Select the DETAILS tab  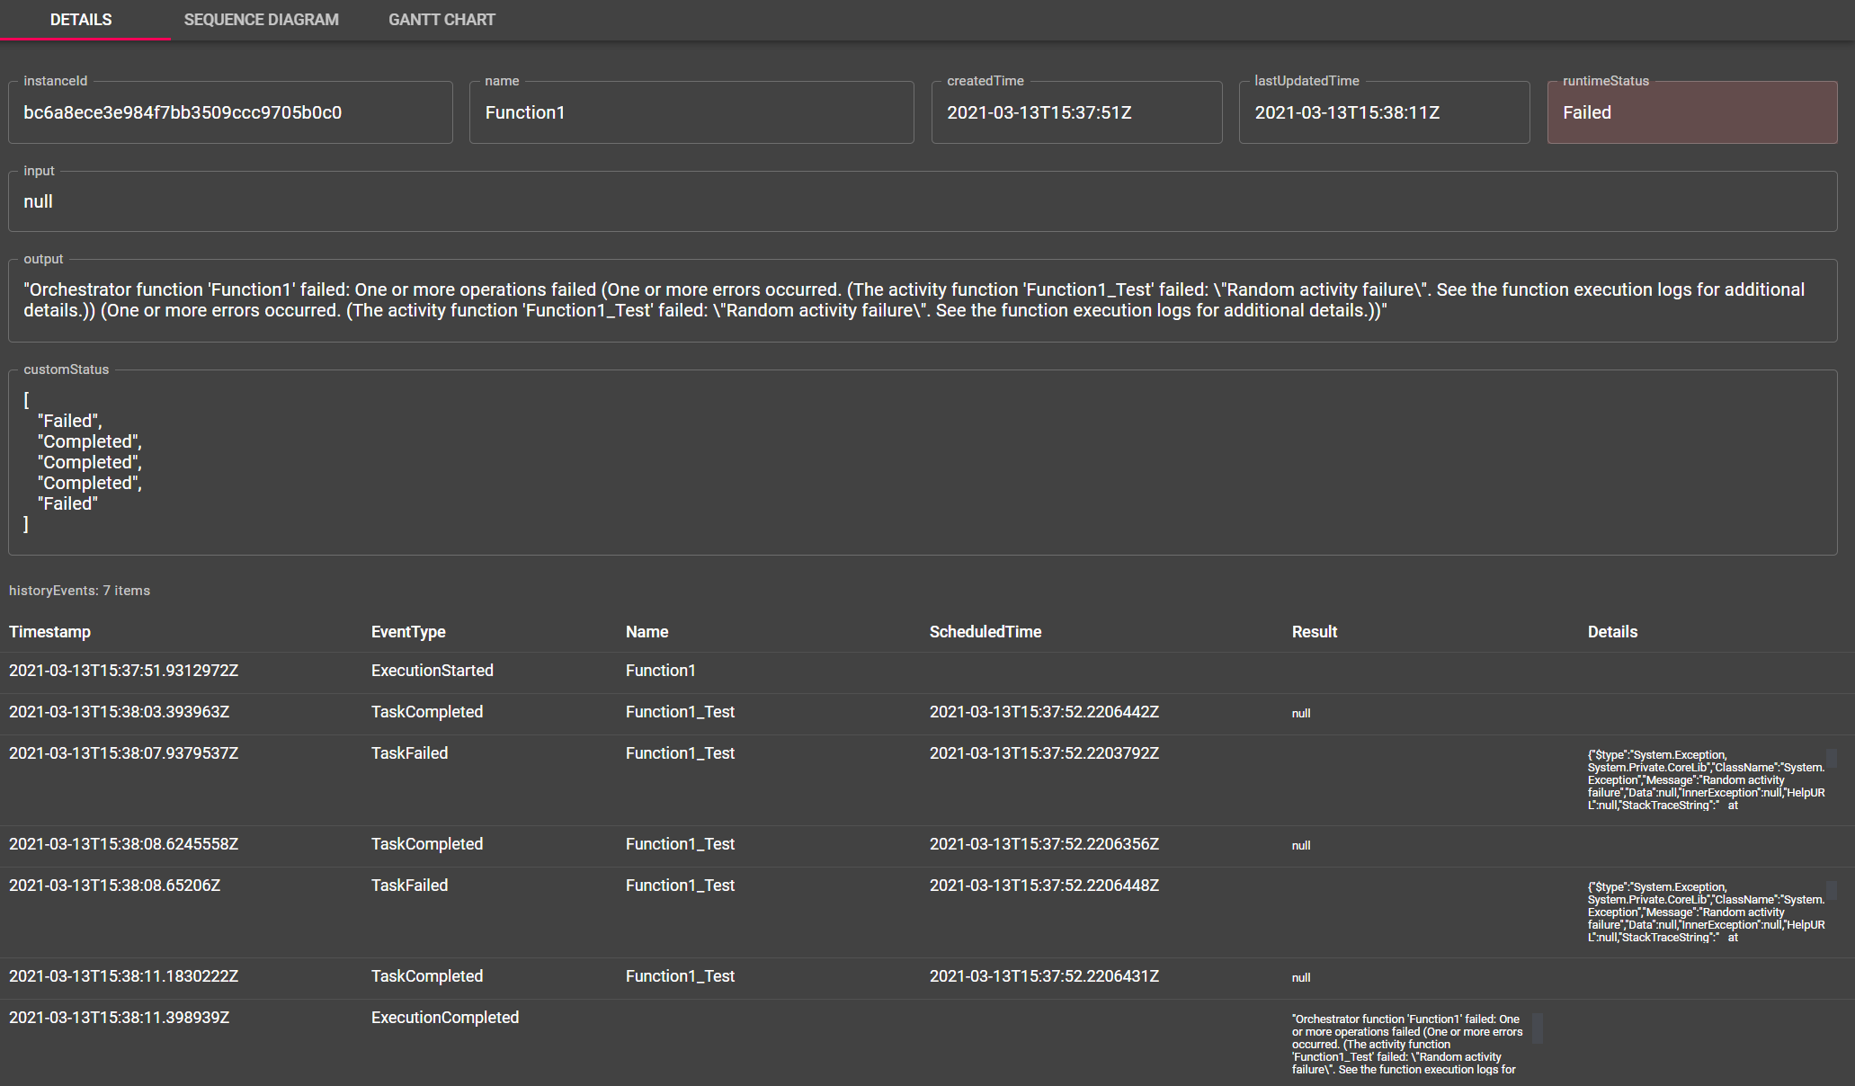(x=82, y=19)
